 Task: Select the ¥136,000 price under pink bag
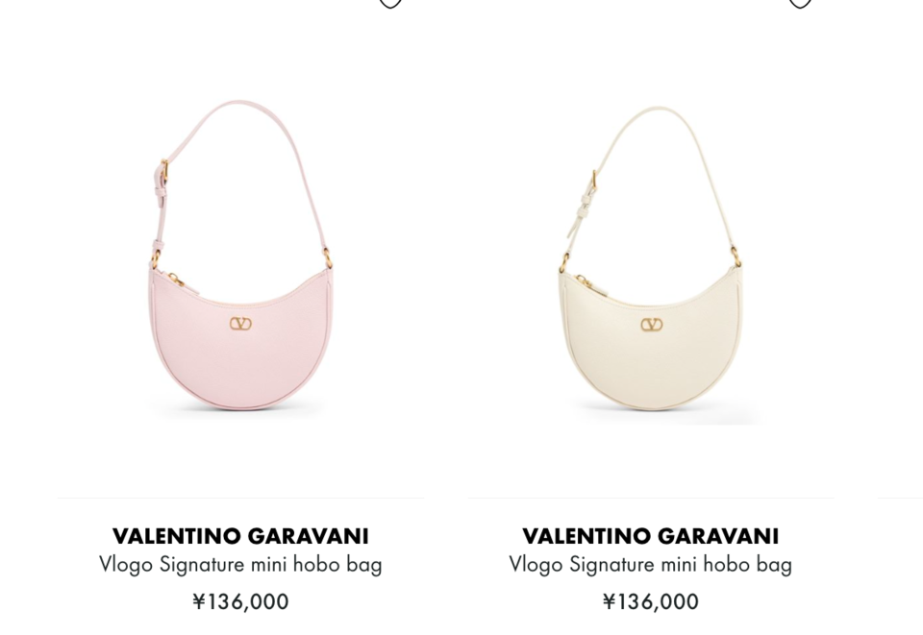[240, 601]
